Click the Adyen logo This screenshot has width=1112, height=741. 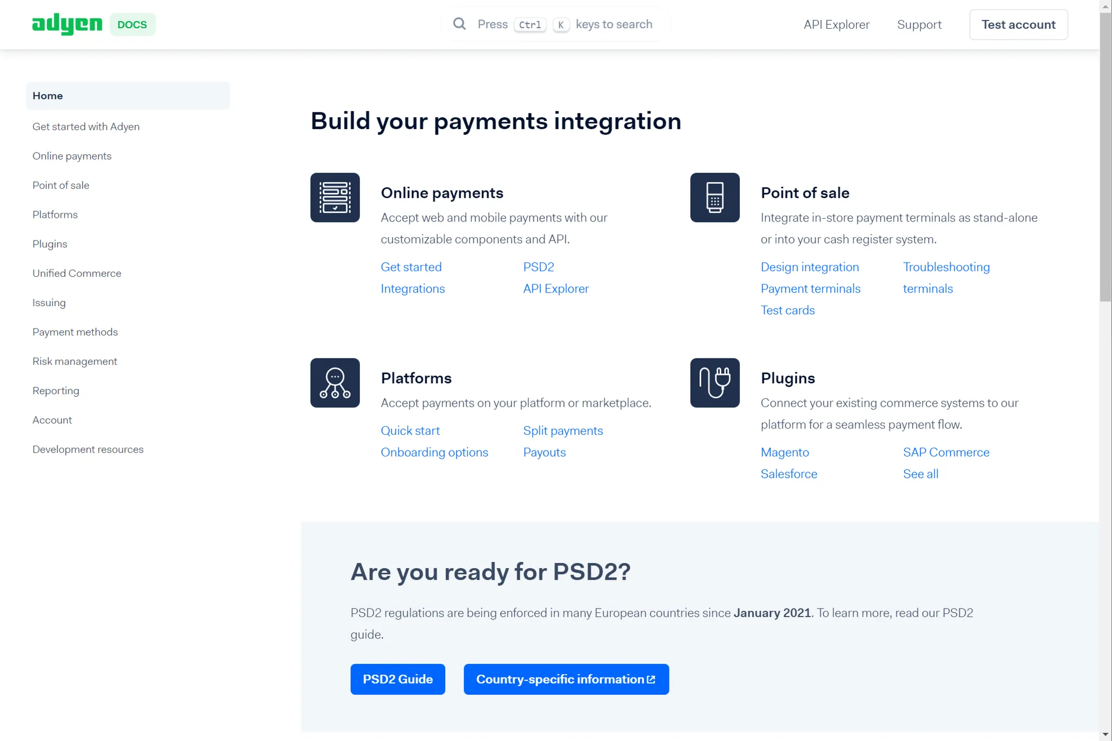coord(66,24)
